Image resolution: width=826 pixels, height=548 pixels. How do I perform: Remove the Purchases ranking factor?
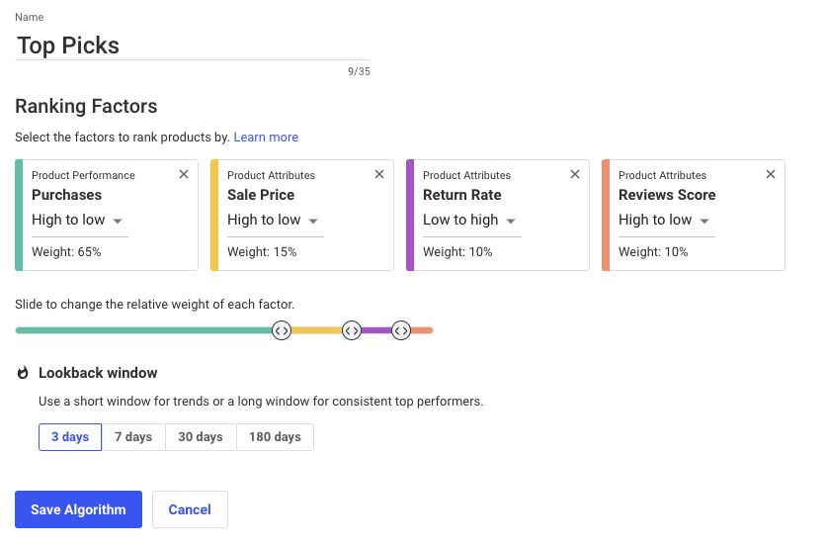[184, 174]
